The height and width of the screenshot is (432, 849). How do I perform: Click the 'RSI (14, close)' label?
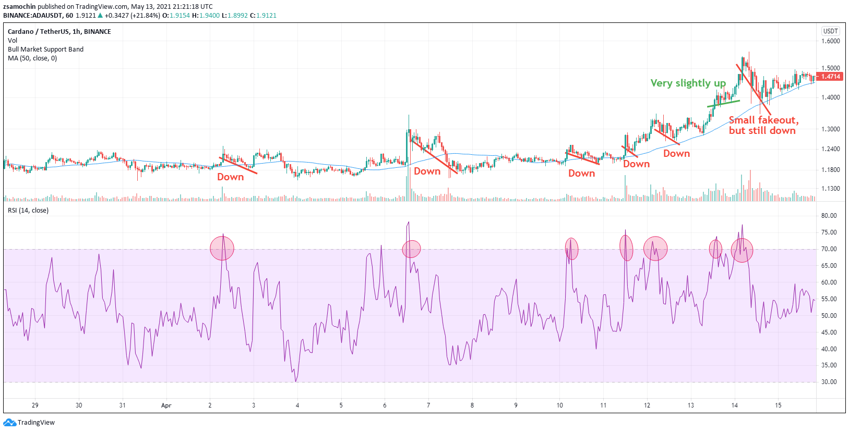pos(28,211)
